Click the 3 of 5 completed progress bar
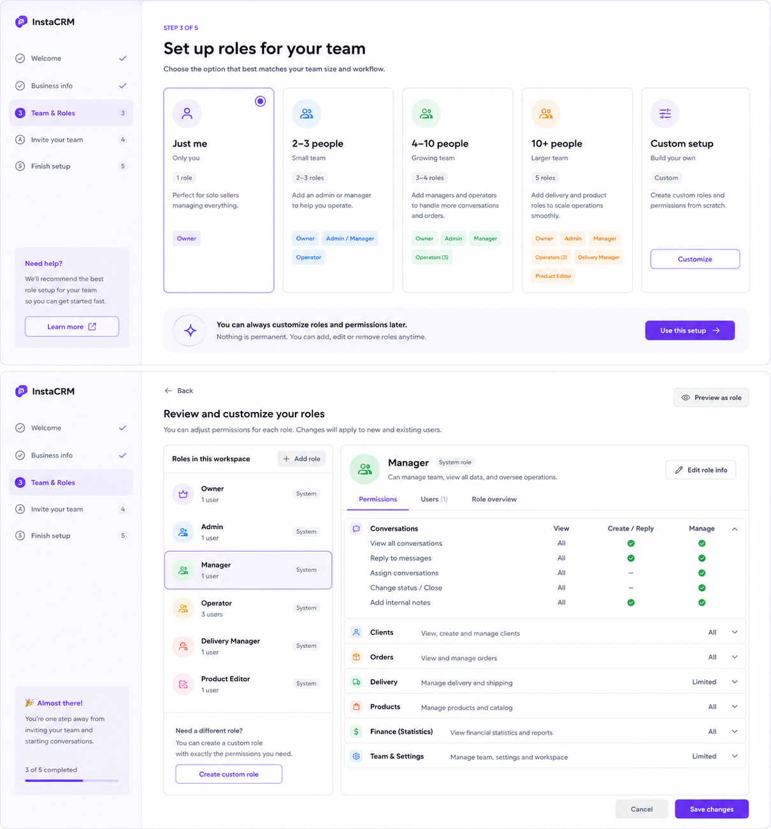 pos(72,781)
